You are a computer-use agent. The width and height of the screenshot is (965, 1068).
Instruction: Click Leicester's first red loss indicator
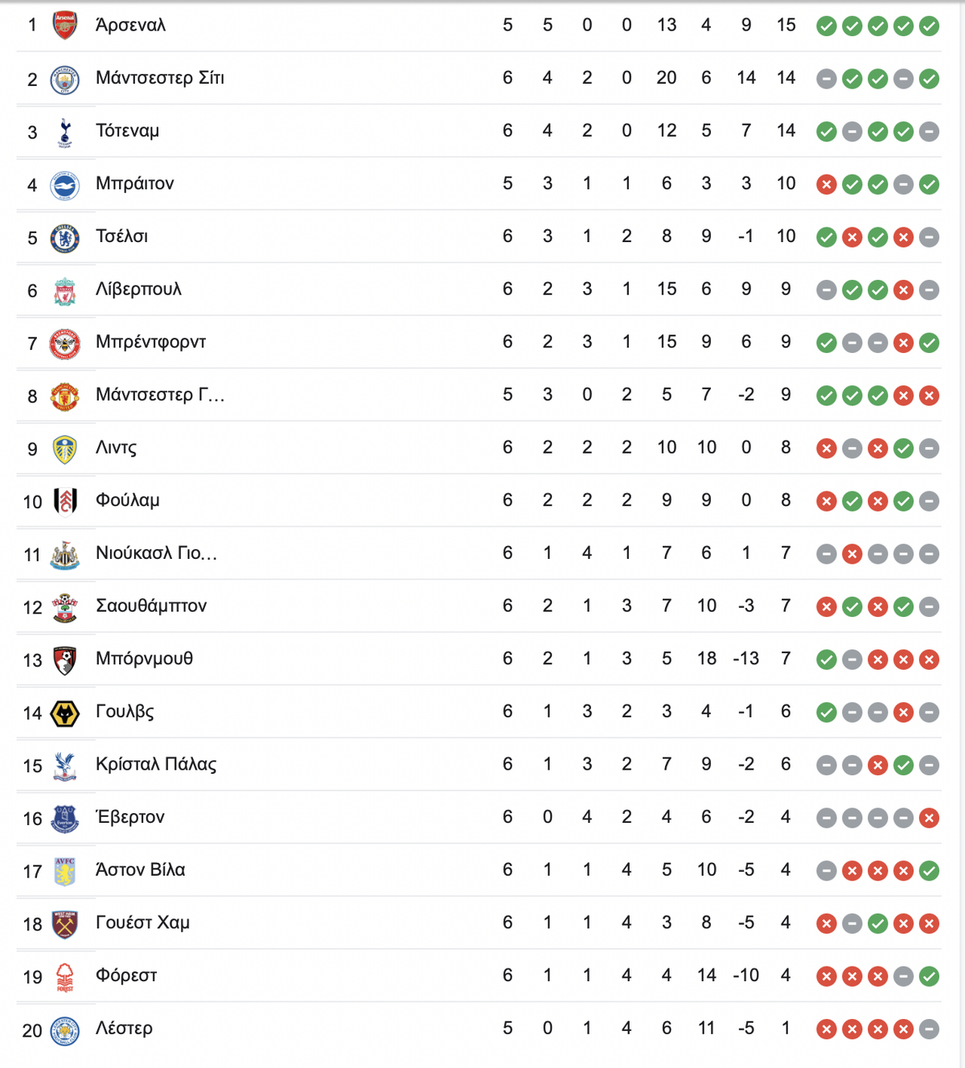[x=826, y=1029]
